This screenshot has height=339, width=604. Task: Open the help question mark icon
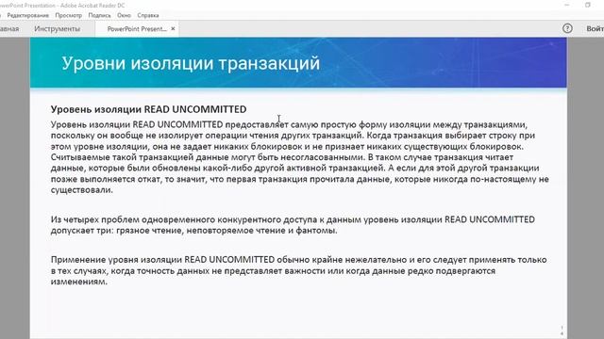coord(567,28)
